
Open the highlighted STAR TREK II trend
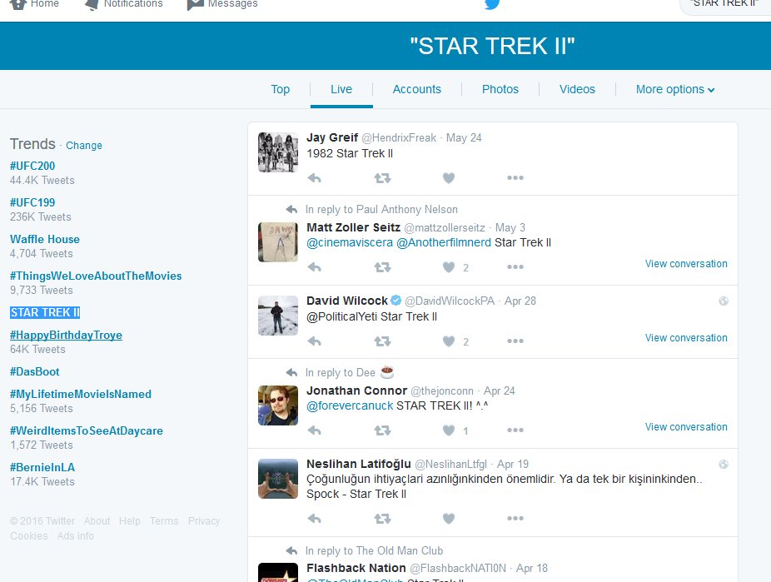[x=45, y=312]
